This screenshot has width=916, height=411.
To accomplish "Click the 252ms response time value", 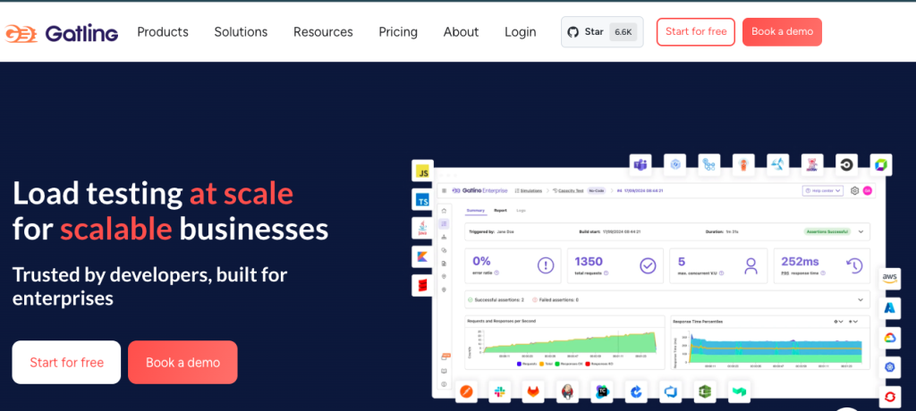I will (800, 261).
